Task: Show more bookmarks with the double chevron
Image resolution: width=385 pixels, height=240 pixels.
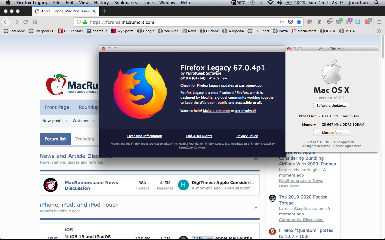Action: click(379, 31)
